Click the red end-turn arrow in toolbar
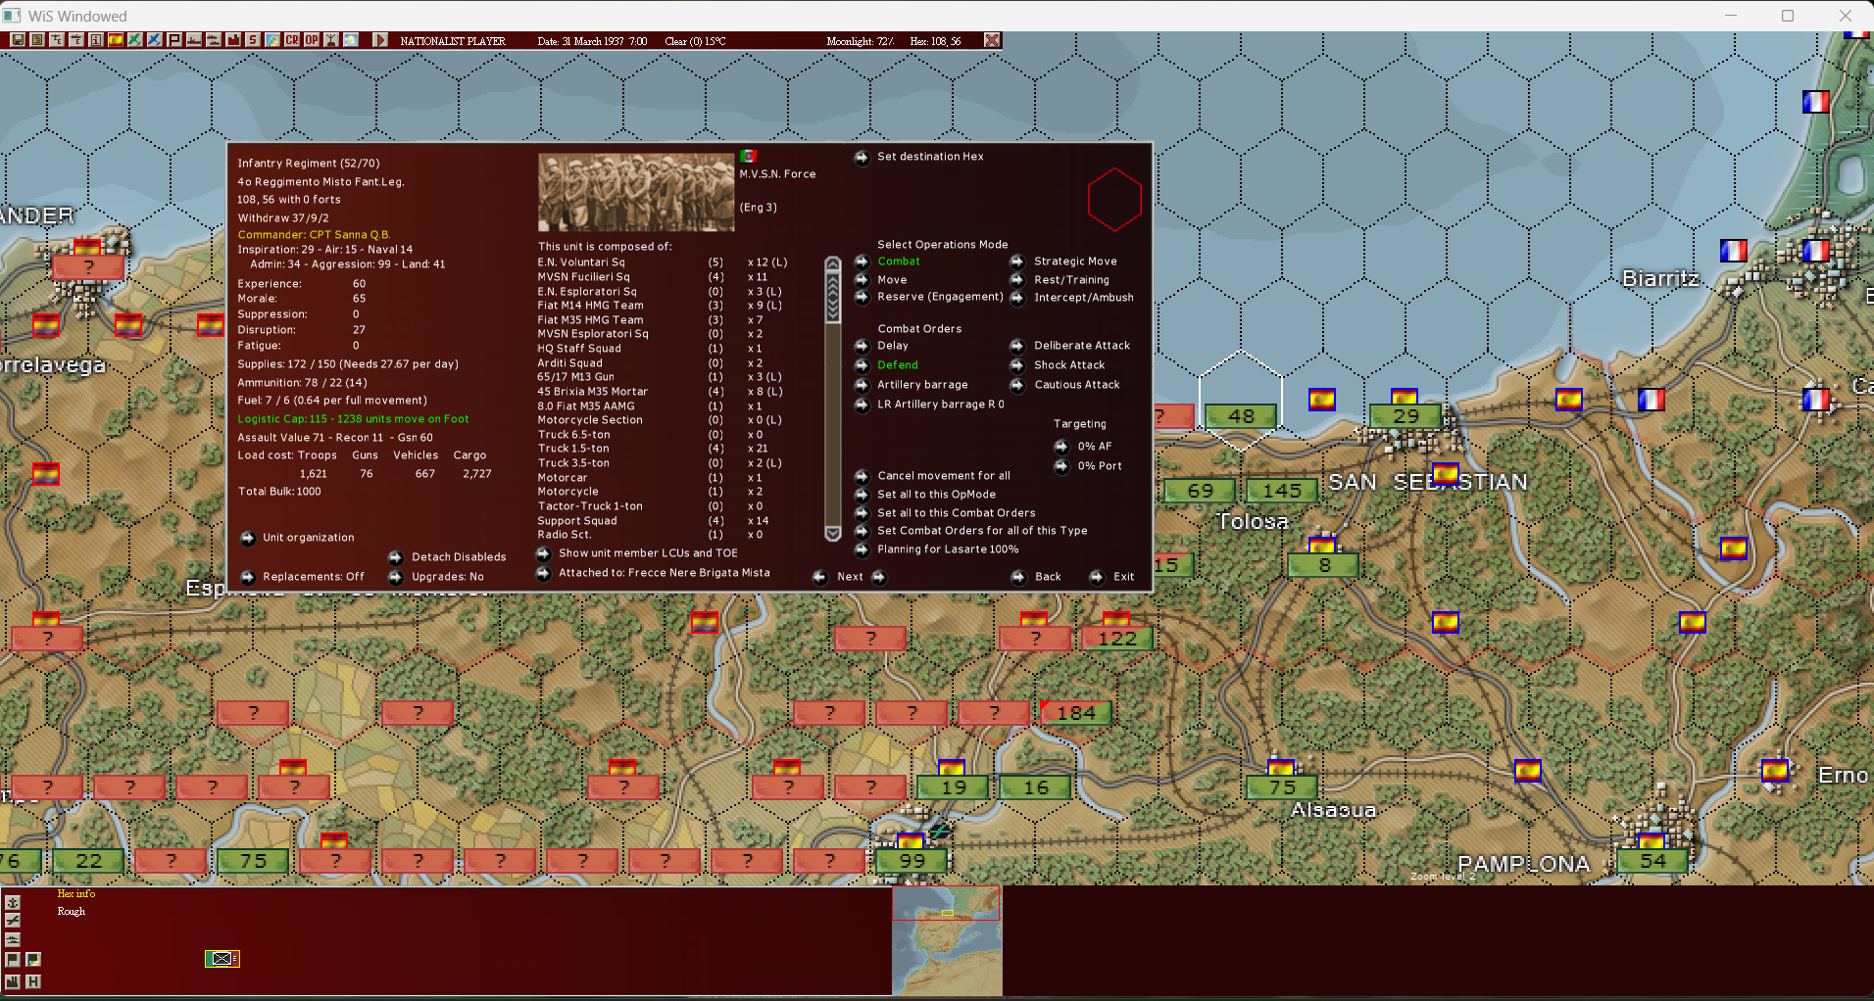1874x1001 pixels. point(380,40)
